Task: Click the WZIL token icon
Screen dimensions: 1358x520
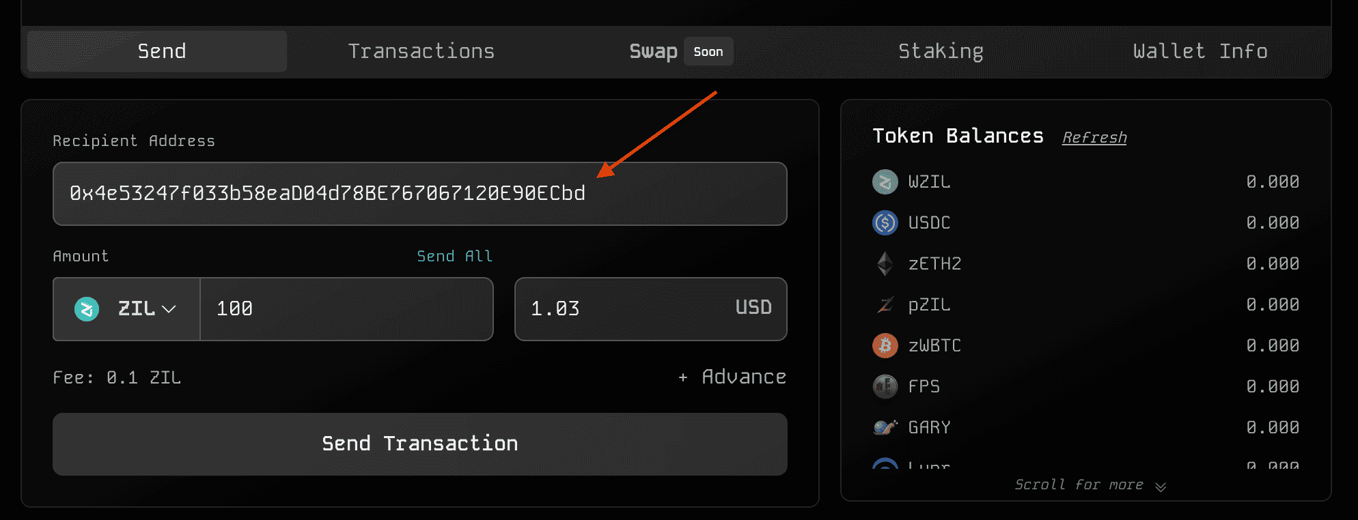Action: coord(885,182)
